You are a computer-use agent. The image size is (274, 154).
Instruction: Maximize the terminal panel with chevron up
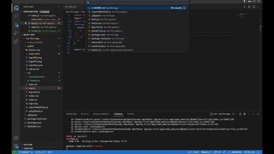click(254, 114)
